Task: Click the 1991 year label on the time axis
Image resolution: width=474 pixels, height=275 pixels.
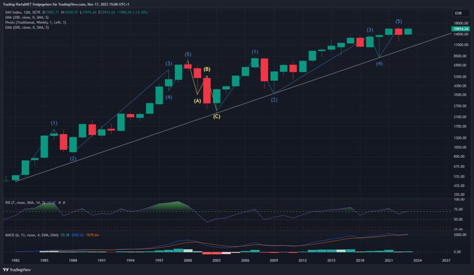Action: pyautogui.click(x=101, y=260)
